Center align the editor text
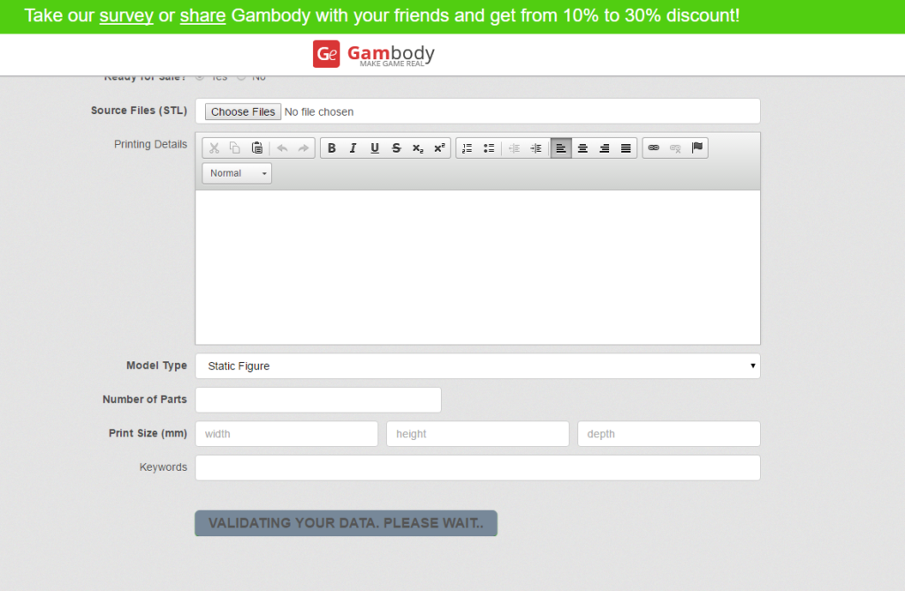The width and height of the screenshot is (905, 591). coord(582,148)
